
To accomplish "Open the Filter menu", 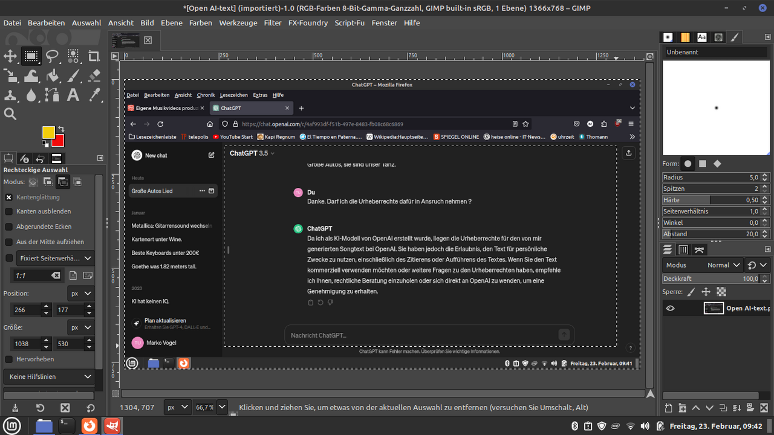I will (x=273, y=23).
